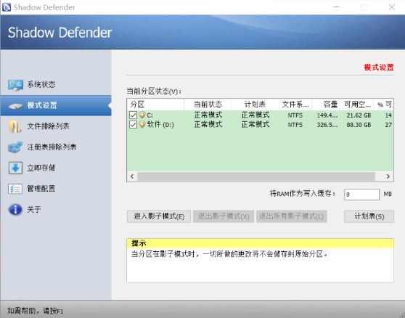Click the yellow 提示 header
This screenshot has width=405, height=318.
260,243
